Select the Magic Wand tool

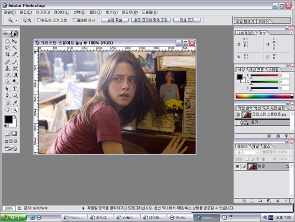(14, 47)
